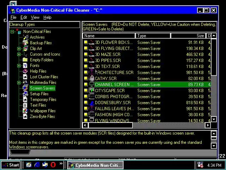Viewport: 226px width, 170px height.
Task: Click the file list scroll right arrow
Action: tap(208, 125)
